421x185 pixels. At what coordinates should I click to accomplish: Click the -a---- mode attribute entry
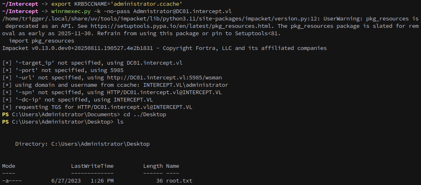click(x=12, y=181)
